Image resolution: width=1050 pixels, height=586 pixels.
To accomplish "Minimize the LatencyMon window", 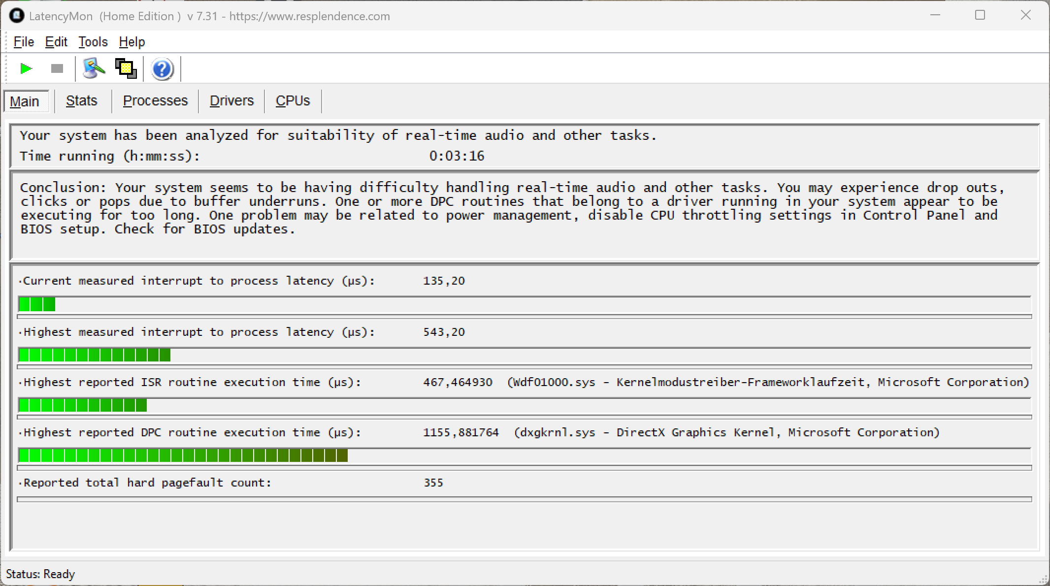I will [x=935, y=15].
